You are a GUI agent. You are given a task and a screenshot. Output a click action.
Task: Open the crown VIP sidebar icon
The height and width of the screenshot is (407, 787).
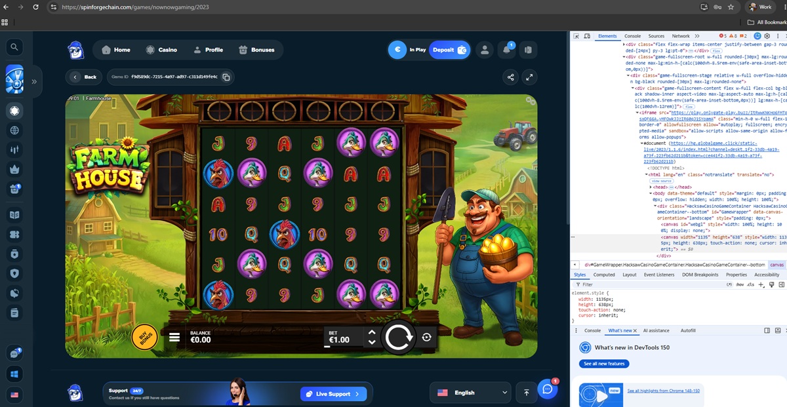14,169
